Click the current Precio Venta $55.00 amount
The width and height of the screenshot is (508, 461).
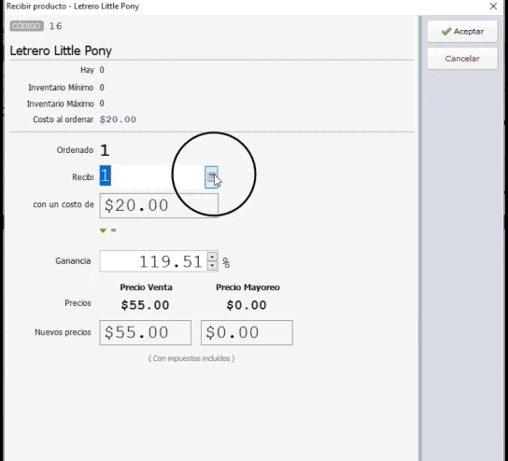point(145,305)
